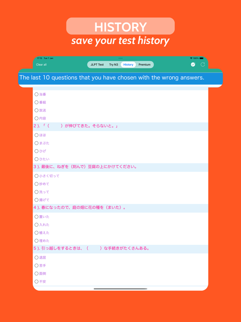Pick the ひたい answer radio button
This screenshot has width=241, height=322.
click(x=36, y=159)
